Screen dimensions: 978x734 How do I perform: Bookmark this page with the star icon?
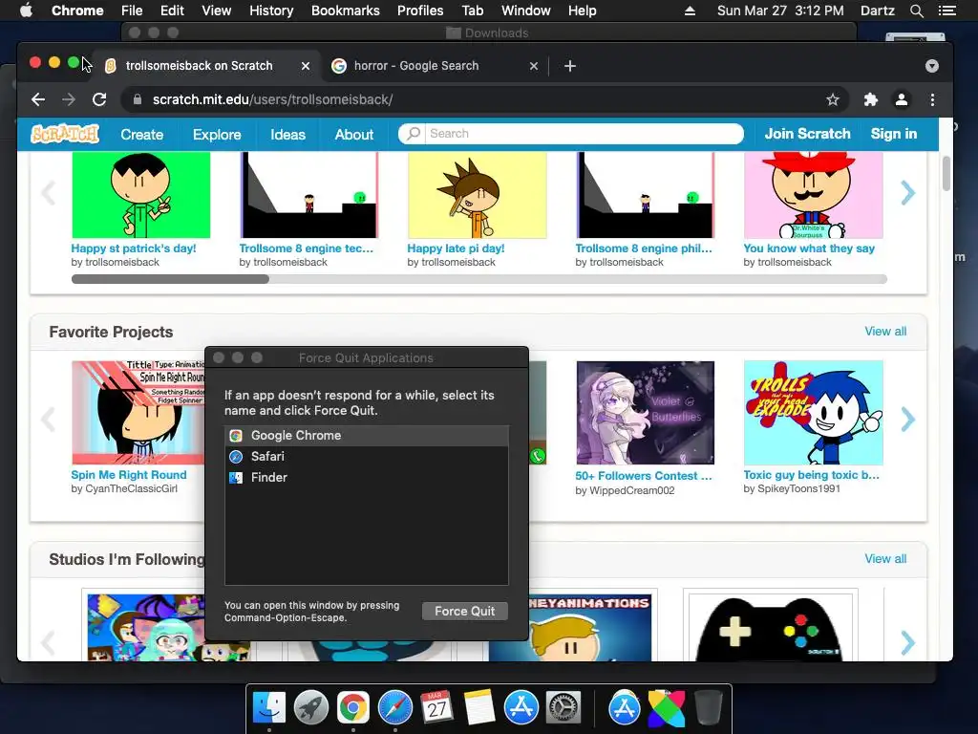(x=833, y=99)
